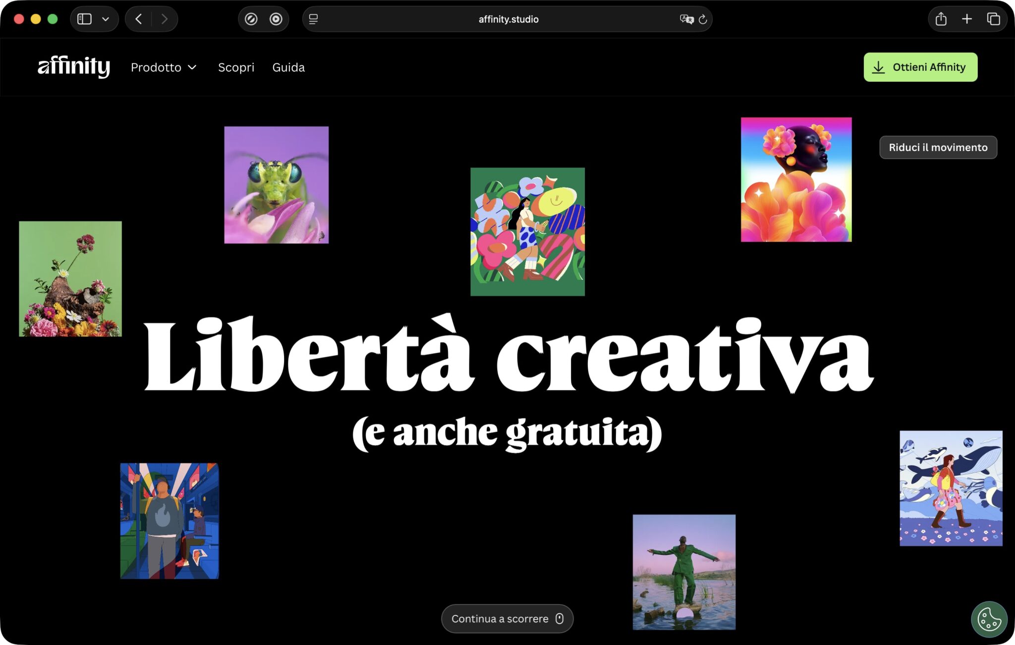The width and height of the screenshot is (1015, 645).
Task: Enable 'Riduci il movimento' to reduce animations
Action: click(x=938, y=147)
